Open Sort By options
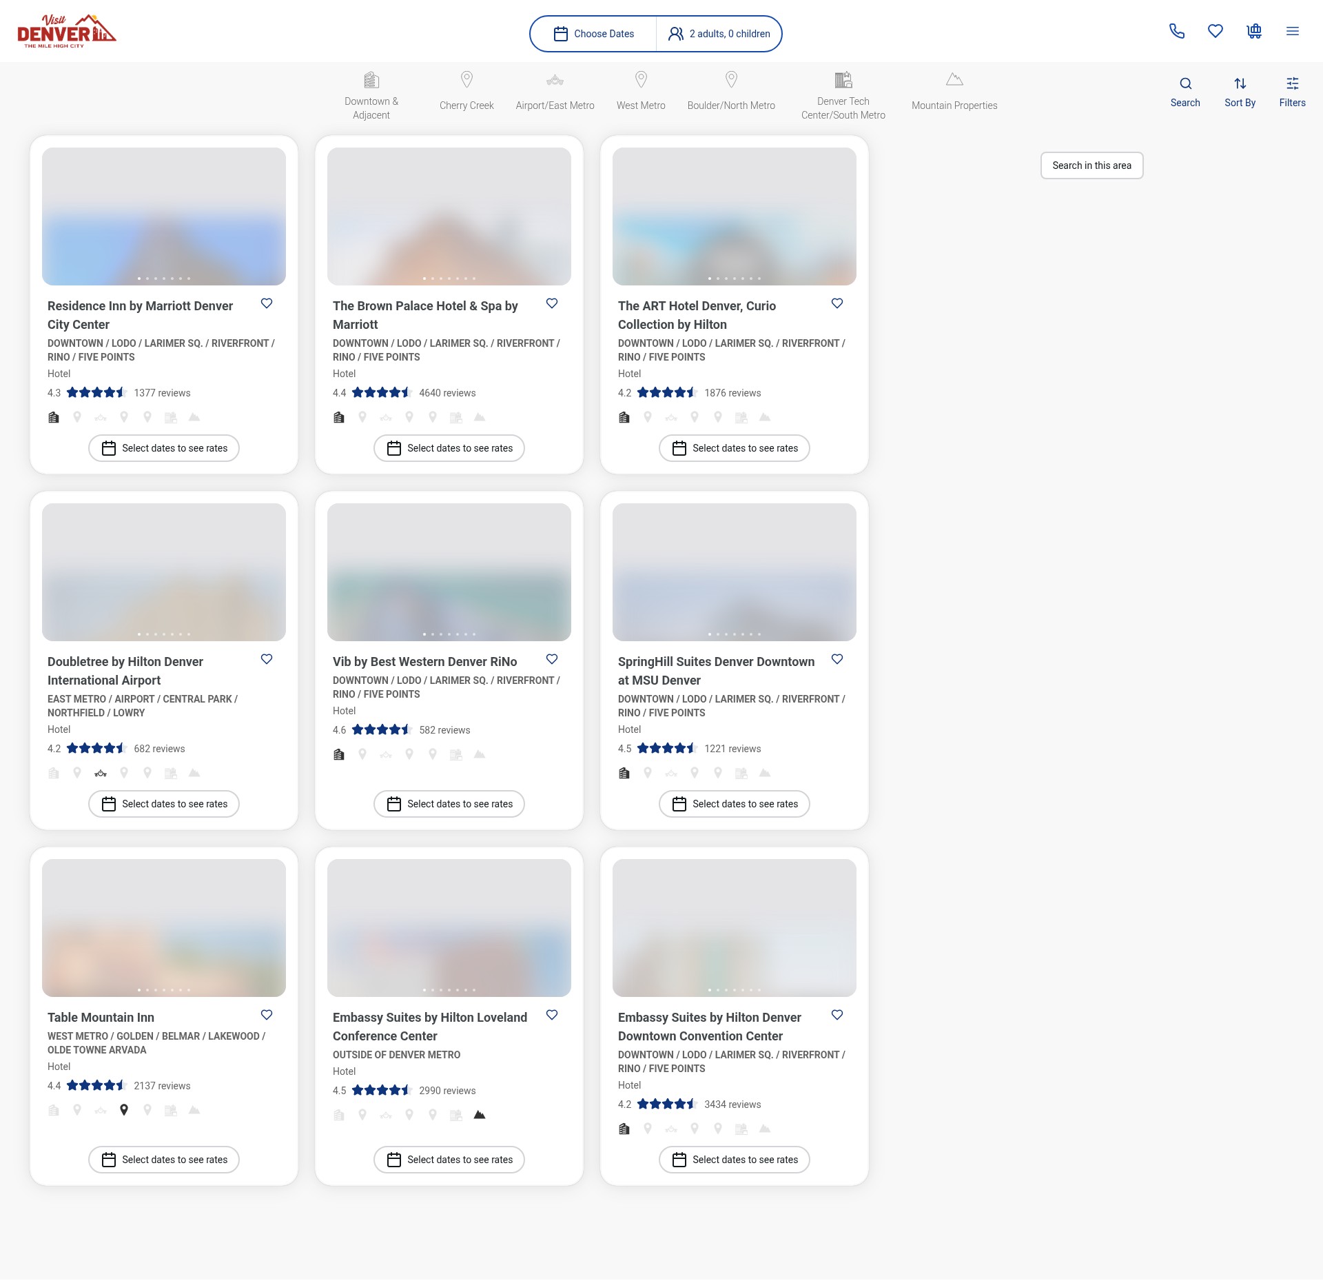 tap(1240, 92)
